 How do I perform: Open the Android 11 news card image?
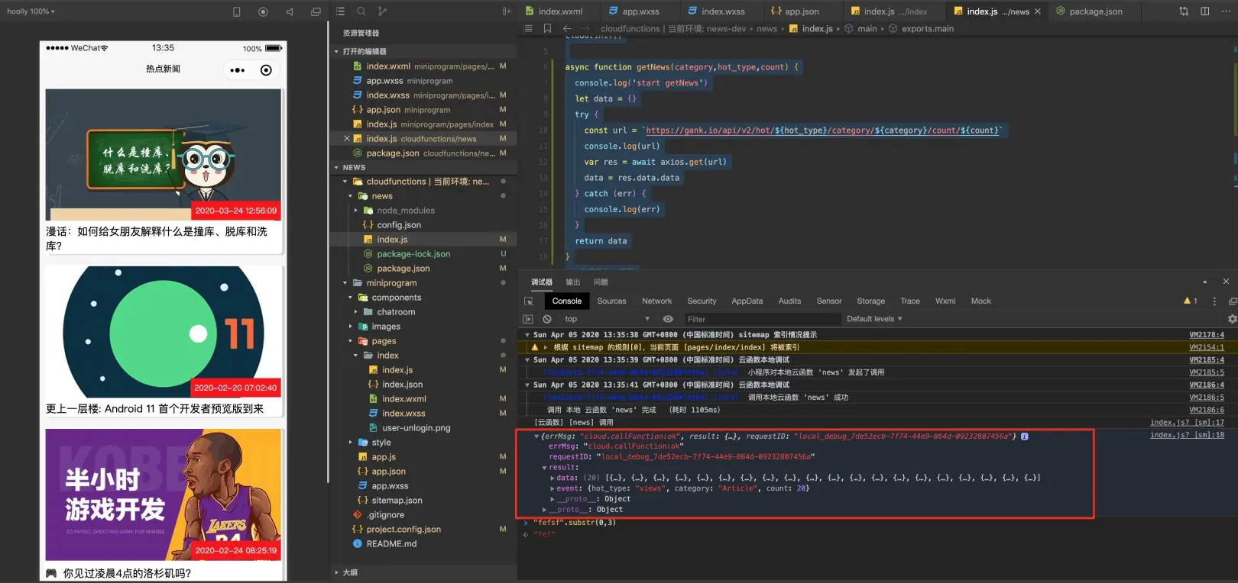[x=164, y=332]
